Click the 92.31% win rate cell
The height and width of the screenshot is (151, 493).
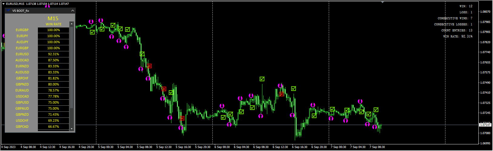coord(53,54)
